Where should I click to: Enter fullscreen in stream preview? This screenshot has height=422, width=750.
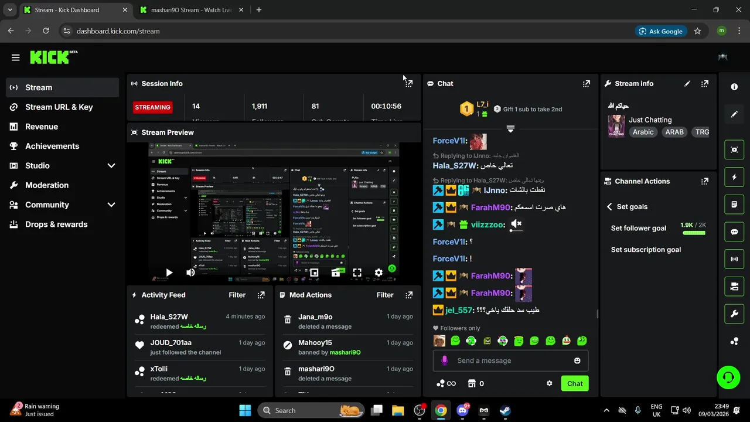click(x=357, y=273)
